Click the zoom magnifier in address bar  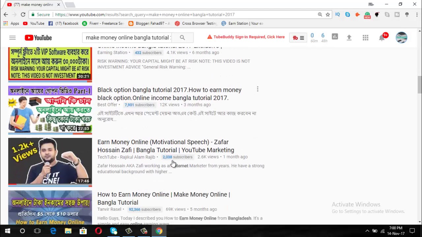coord(320,14)
